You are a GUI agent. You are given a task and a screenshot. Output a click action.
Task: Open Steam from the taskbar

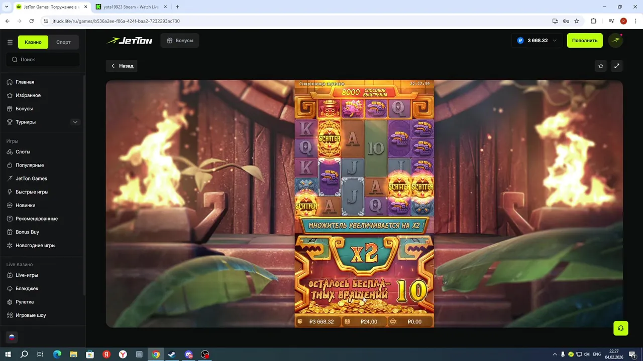(172, 354)
